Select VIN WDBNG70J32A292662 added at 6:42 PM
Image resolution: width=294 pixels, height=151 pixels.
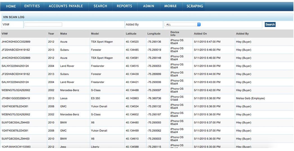16,90
